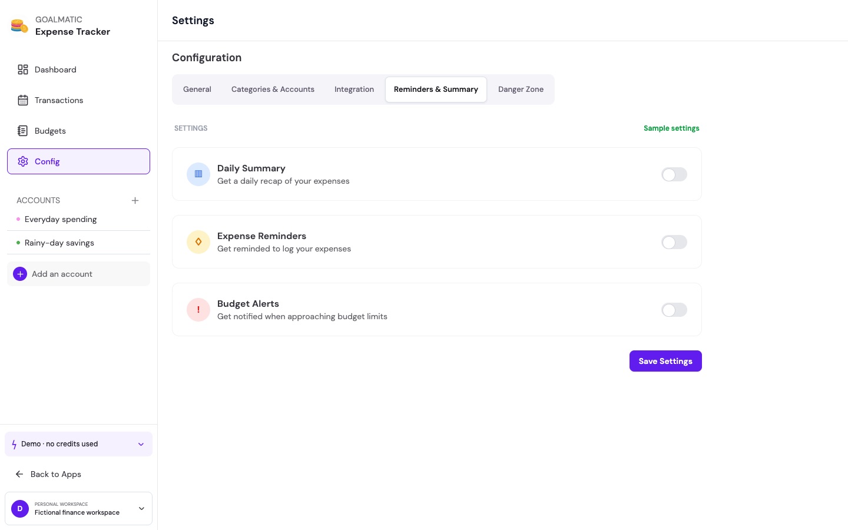This screenshot has height=530, width=848.
Task: Click the Dashboard grid icon
Action: click(23, 69)
